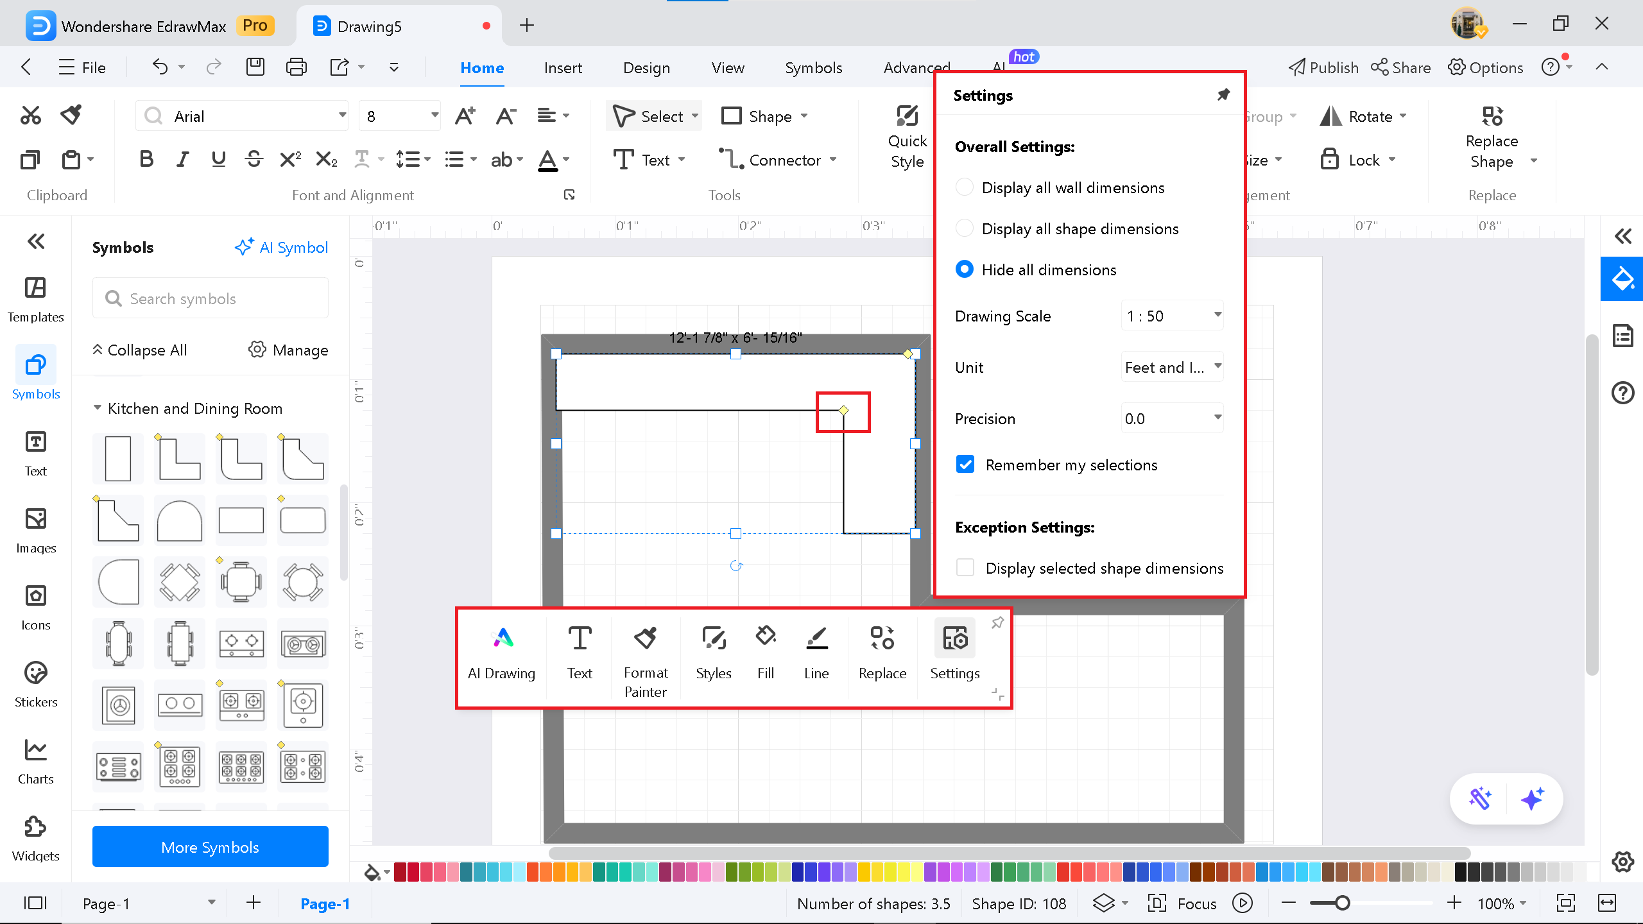Apply Superscript formatting
This screenshot has width=1643, height=924.
pos(290,159)
